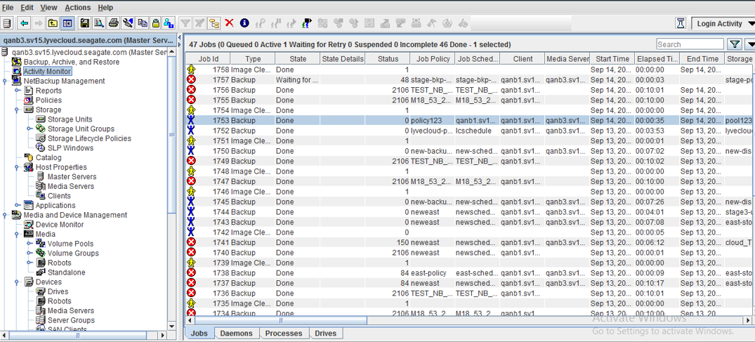Sort jobs by the Job Policy column header
Image resolution: width=755 pixels, height=342 pixels.
click(x=433, y=59)
